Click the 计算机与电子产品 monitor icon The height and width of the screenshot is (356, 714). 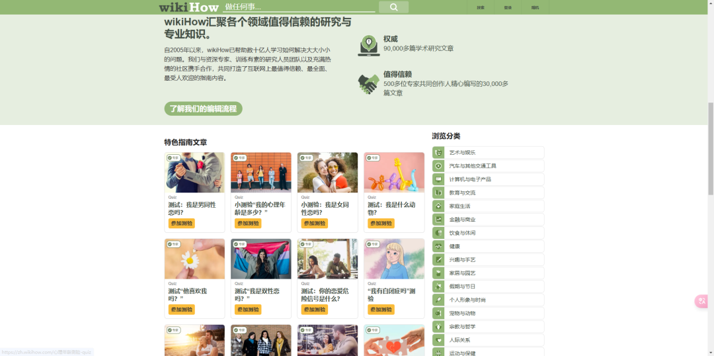click(438, 179)
